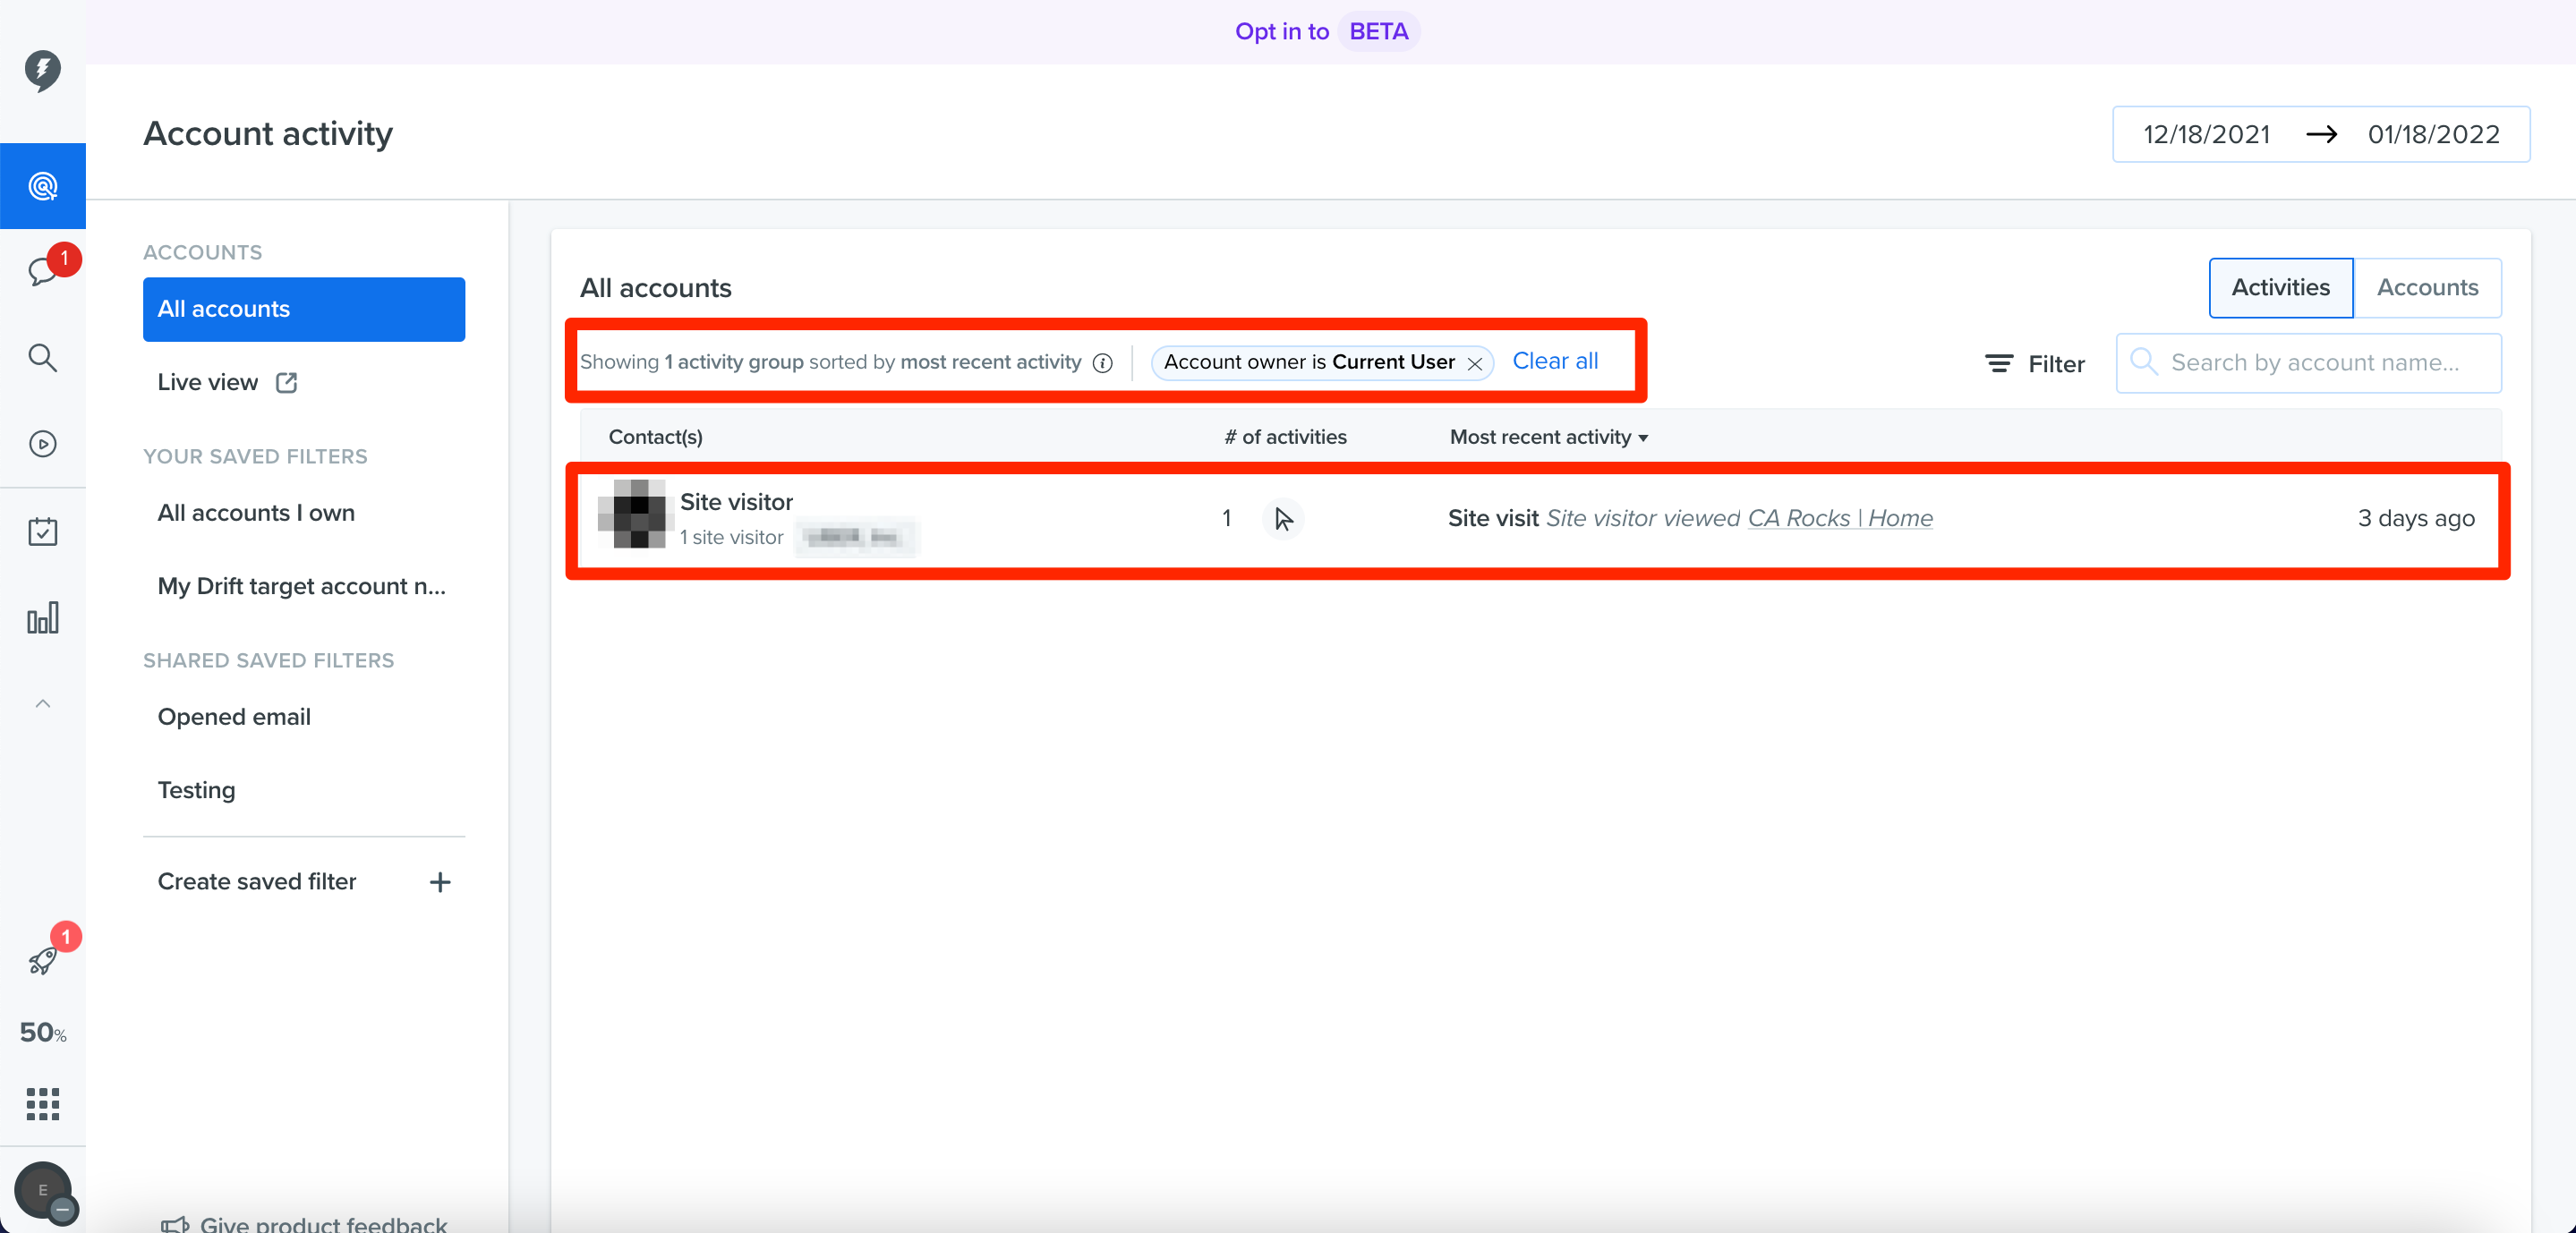Click the Live view external link icon

[287, 382]
